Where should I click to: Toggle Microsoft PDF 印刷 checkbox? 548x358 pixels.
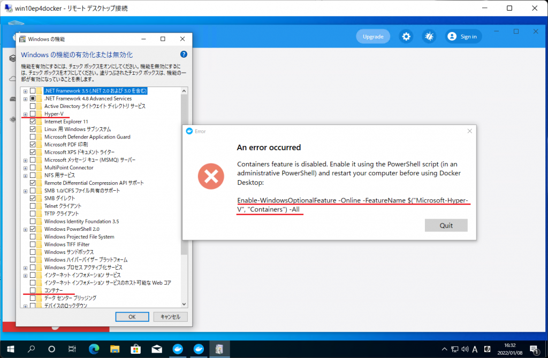[33, 144]
